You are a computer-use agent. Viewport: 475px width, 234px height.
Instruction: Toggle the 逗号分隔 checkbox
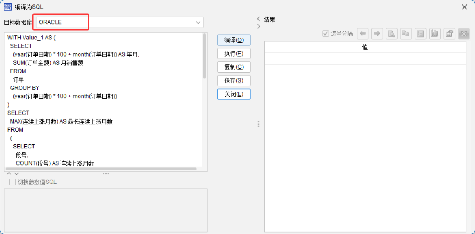326,34
